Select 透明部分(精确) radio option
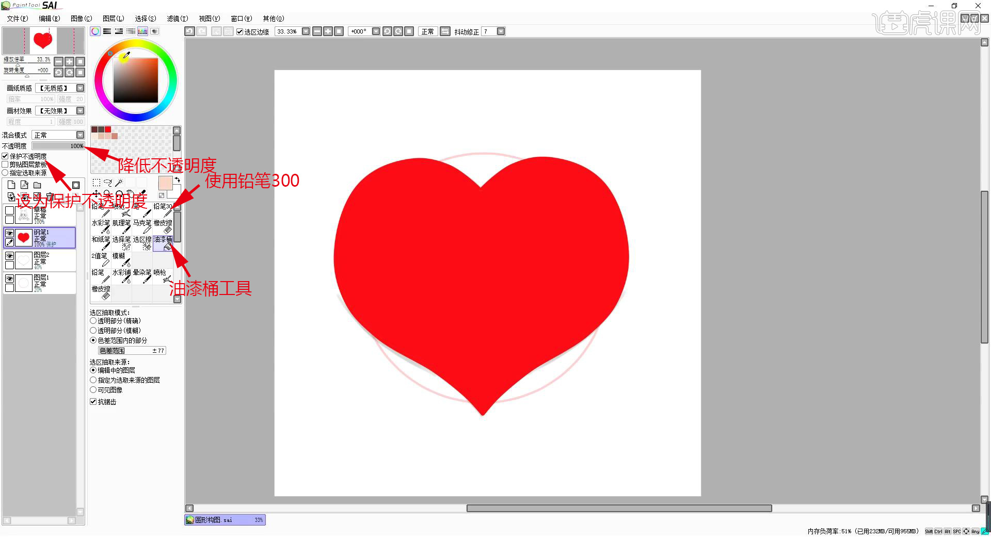991x557 pixels. [93, 321]
